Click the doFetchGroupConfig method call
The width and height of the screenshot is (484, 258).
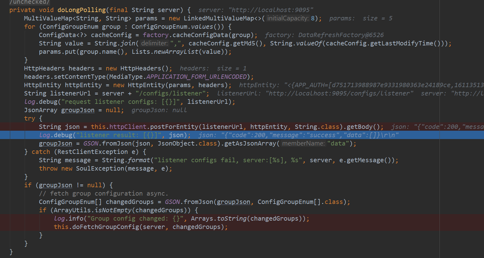click(x=106, y=227)
